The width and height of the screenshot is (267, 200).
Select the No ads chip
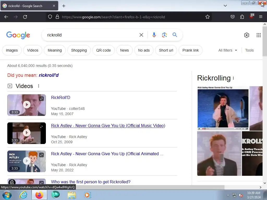pos(144,50)
